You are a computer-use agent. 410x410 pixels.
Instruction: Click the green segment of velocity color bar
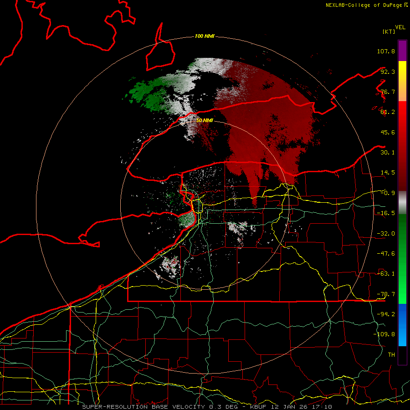coord(402,259)
